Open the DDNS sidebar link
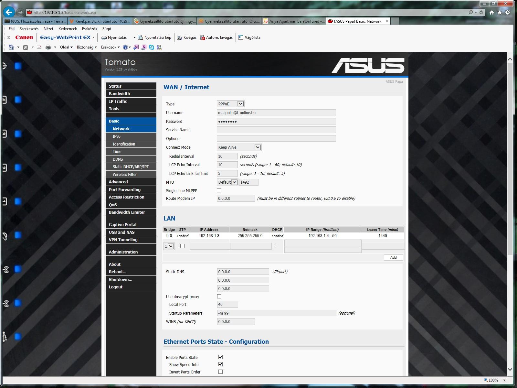 131,159
